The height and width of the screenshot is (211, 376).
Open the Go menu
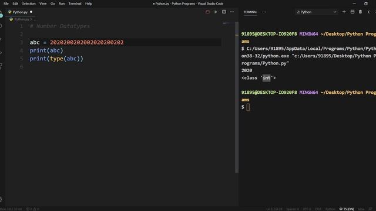tap(52, 4)
